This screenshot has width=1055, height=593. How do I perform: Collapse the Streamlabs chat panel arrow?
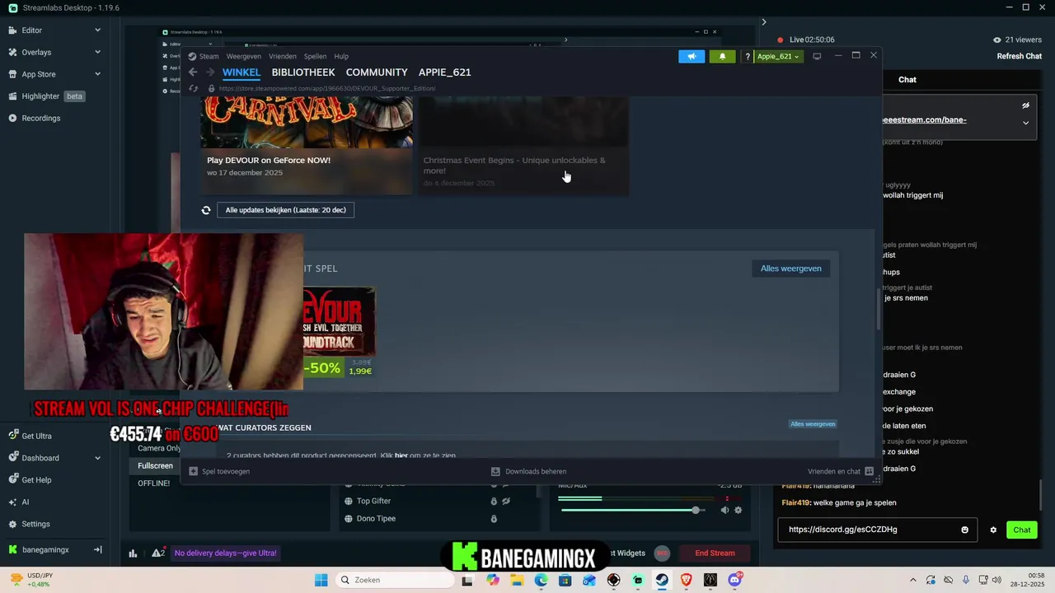coord(764,22)
